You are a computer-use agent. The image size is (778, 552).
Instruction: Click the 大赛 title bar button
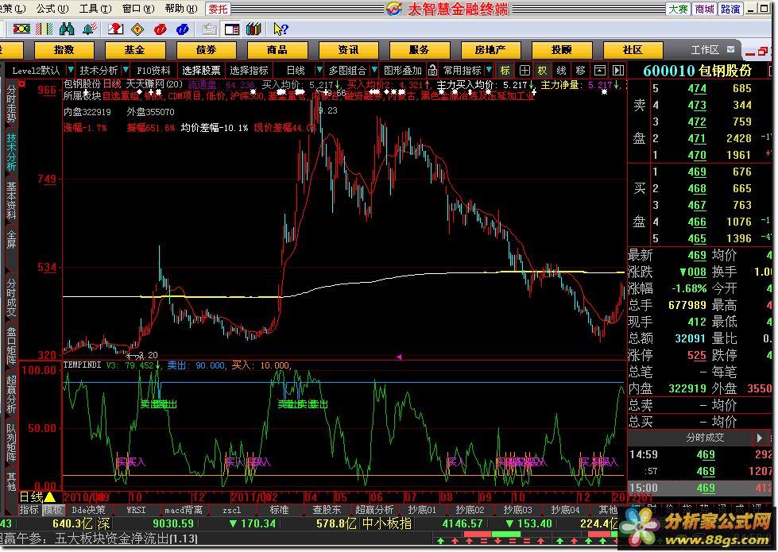(x=679, y=9)
